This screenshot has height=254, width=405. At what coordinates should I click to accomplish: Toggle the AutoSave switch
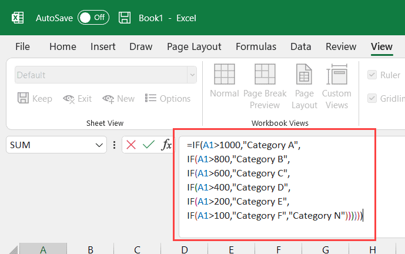tap(93, 18)
